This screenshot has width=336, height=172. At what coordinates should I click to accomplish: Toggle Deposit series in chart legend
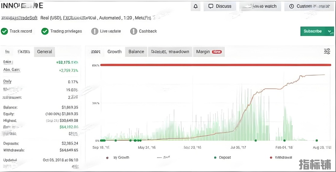pyautogui.click(x=215, y=158)
